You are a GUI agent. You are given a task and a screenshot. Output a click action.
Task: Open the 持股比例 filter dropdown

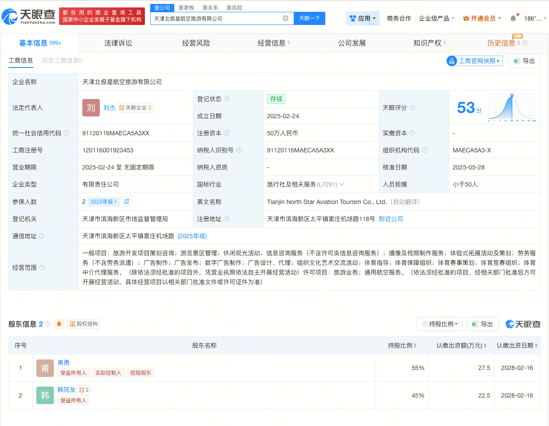point(439,324)
